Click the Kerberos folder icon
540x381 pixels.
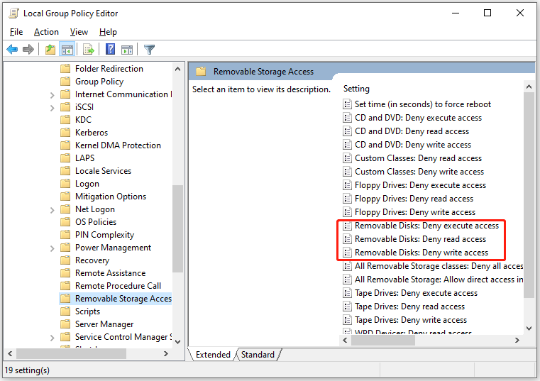pos(65,132)
